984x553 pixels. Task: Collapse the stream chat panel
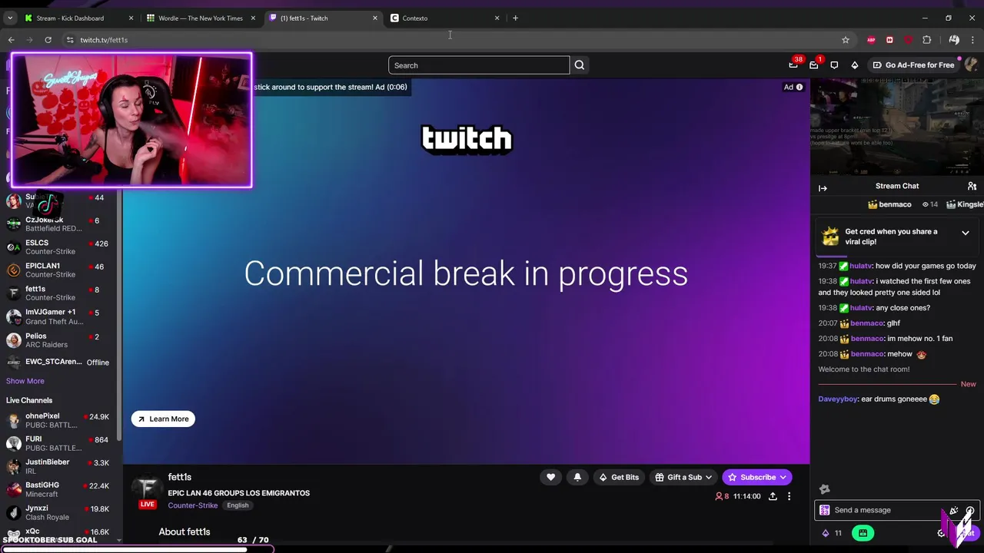click(x=823, y=188)
